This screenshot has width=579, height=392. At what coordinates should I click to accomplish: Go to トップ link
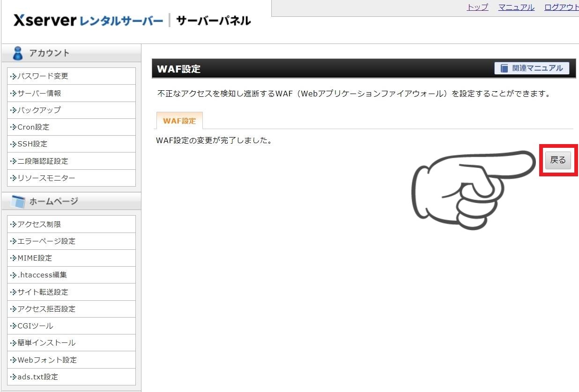477,7
